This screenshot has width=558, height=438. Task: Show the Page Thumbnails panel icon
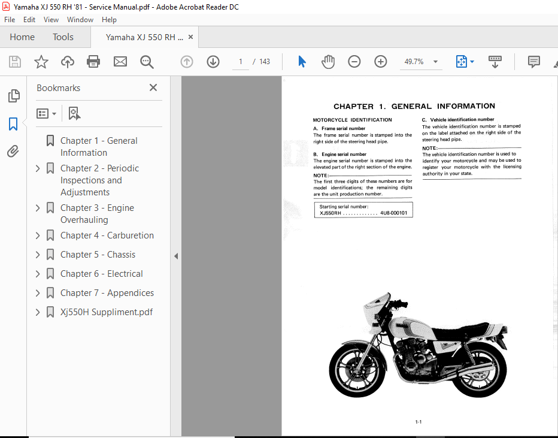coord(14,96)
